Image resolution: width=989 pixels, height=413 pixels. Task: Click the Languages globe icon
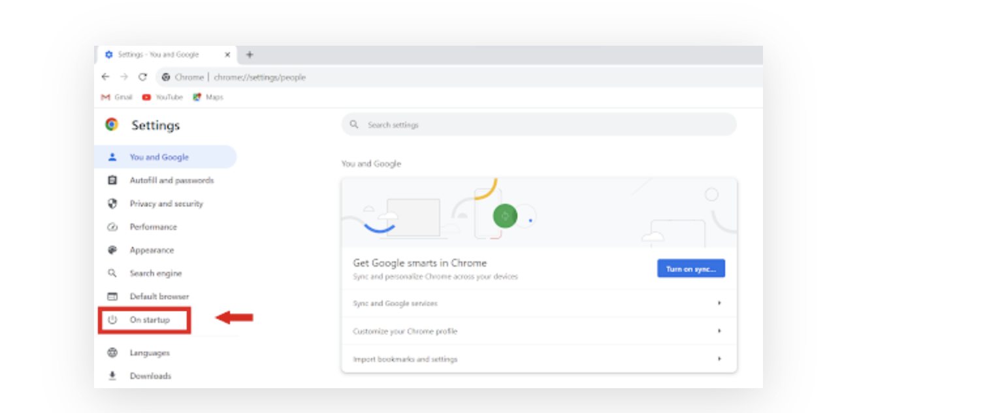[x=112, y=352]
